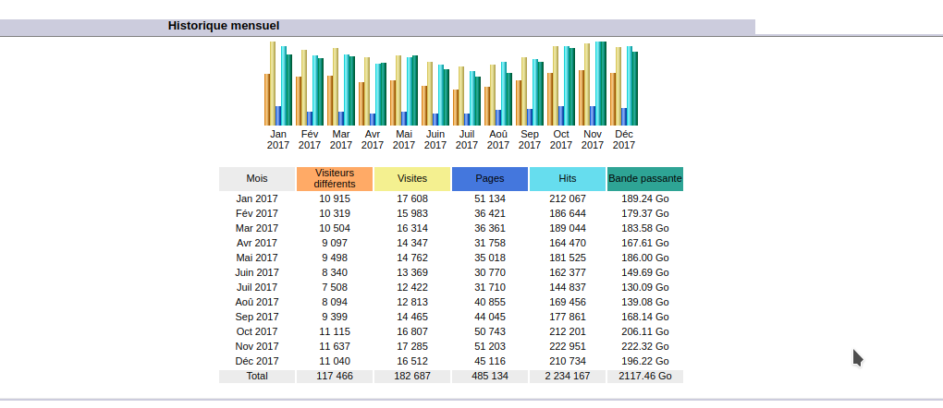Click the Déc 2017 chart label

pyautogui.click(x=624, y=139)
